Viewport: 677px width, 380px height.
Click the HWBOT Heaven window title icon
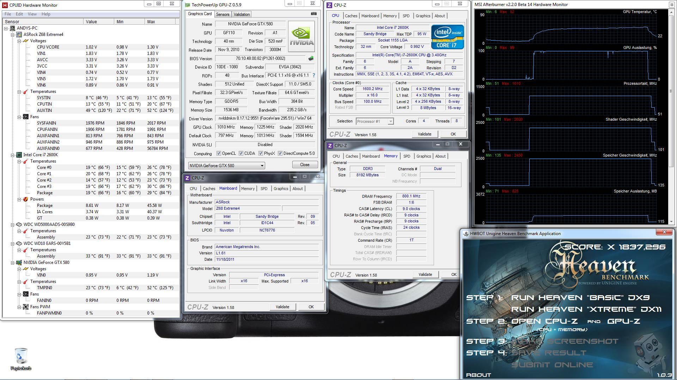[x=466, y=234]
